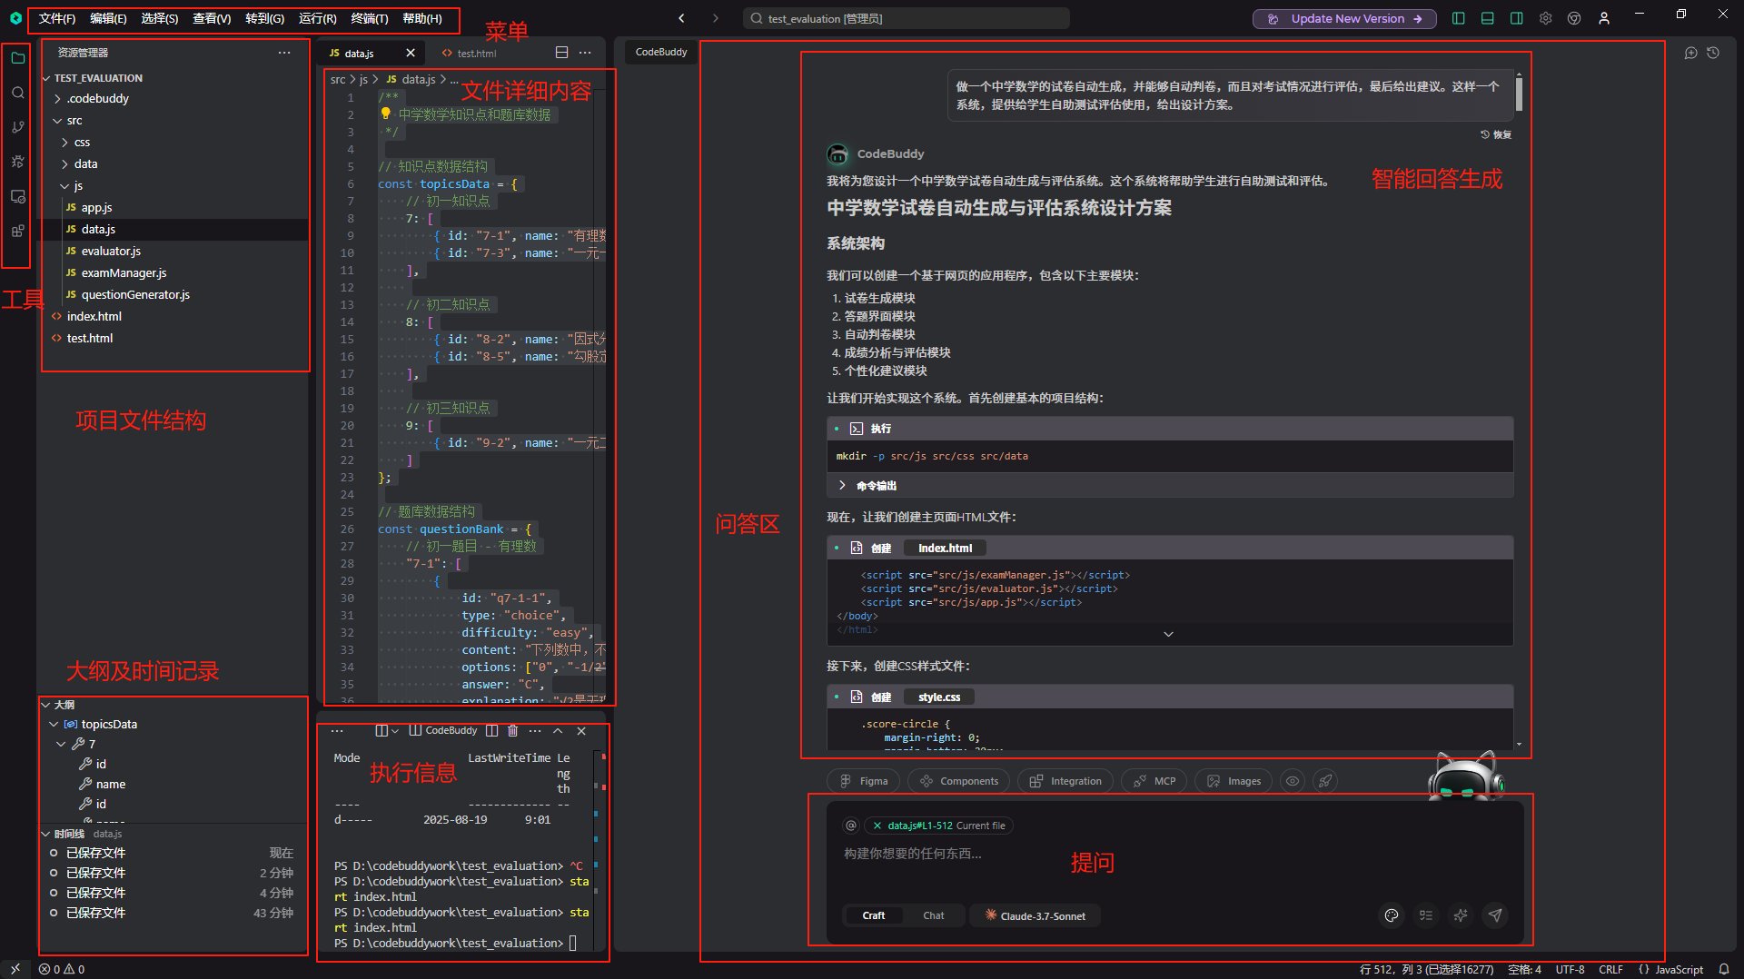This screenshot has width=1744, height=979.
Task: Switch the chat mode to Chat
Action: click(934, 915)
